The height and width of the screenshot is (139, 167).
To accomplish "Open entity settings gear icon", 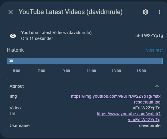I will [146, 12].
